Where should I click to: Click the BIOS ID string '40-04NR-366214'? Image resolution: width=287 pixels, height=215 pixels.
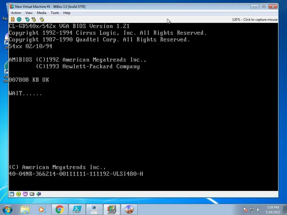76,174
